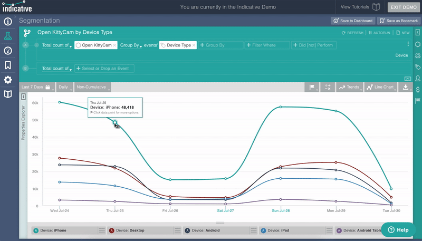422x241 pixels.
Task: Toggle the Device: iPhone legend series
Action: (64, 230)
